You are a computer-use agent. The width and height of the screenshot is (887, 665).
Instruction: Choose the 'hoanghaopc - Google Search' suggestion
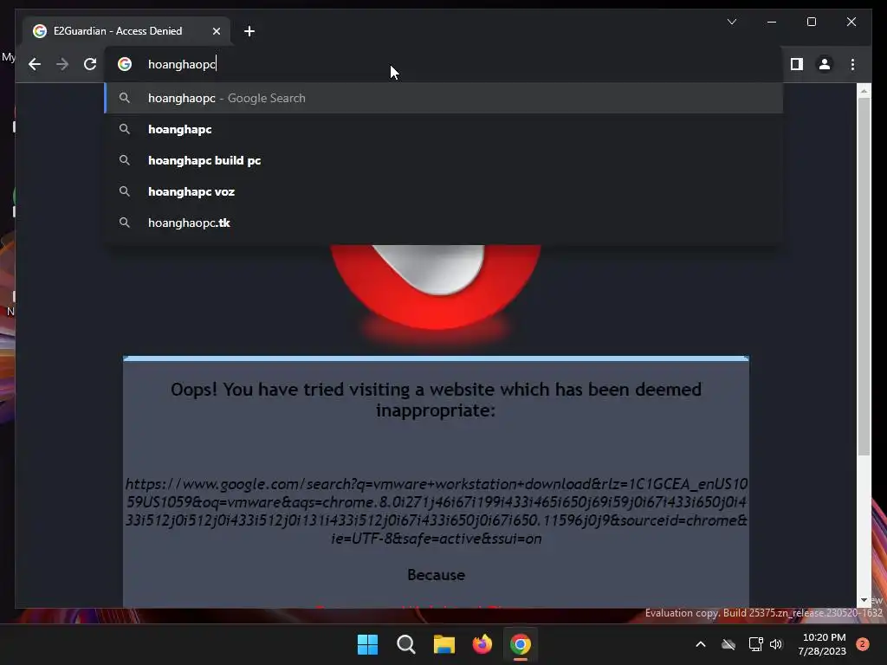point(443,99)
